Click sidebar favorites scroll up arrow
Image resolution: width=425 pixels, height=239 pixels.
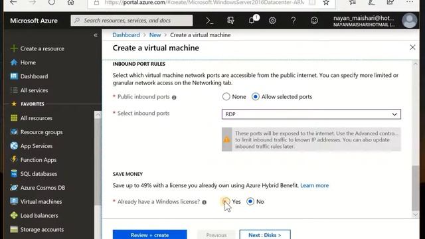click(98, 114)
